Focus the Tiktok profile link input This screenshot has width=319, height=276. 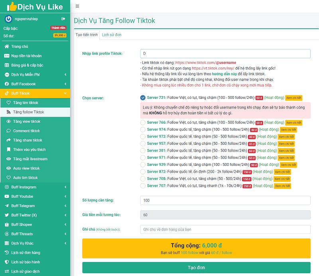click(225, 53)
